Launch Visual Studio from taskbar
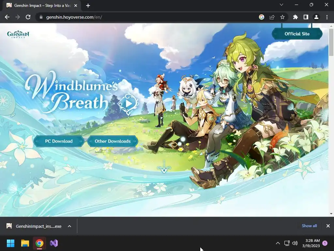This screenshot has width=334, height=251. [x=54, y=243]
